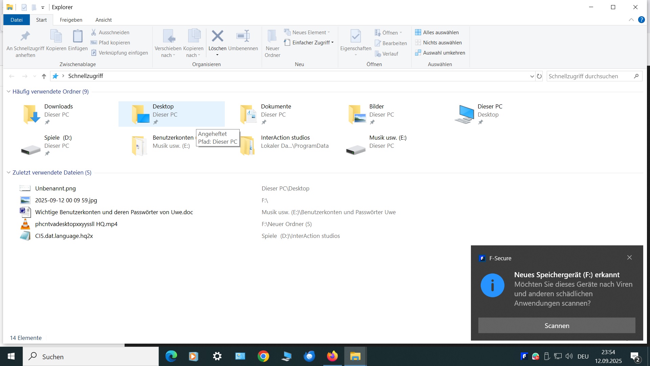Click Alles auswählen
The width and height of the screenshot is (650, 366).
click(x=437, y=33)
